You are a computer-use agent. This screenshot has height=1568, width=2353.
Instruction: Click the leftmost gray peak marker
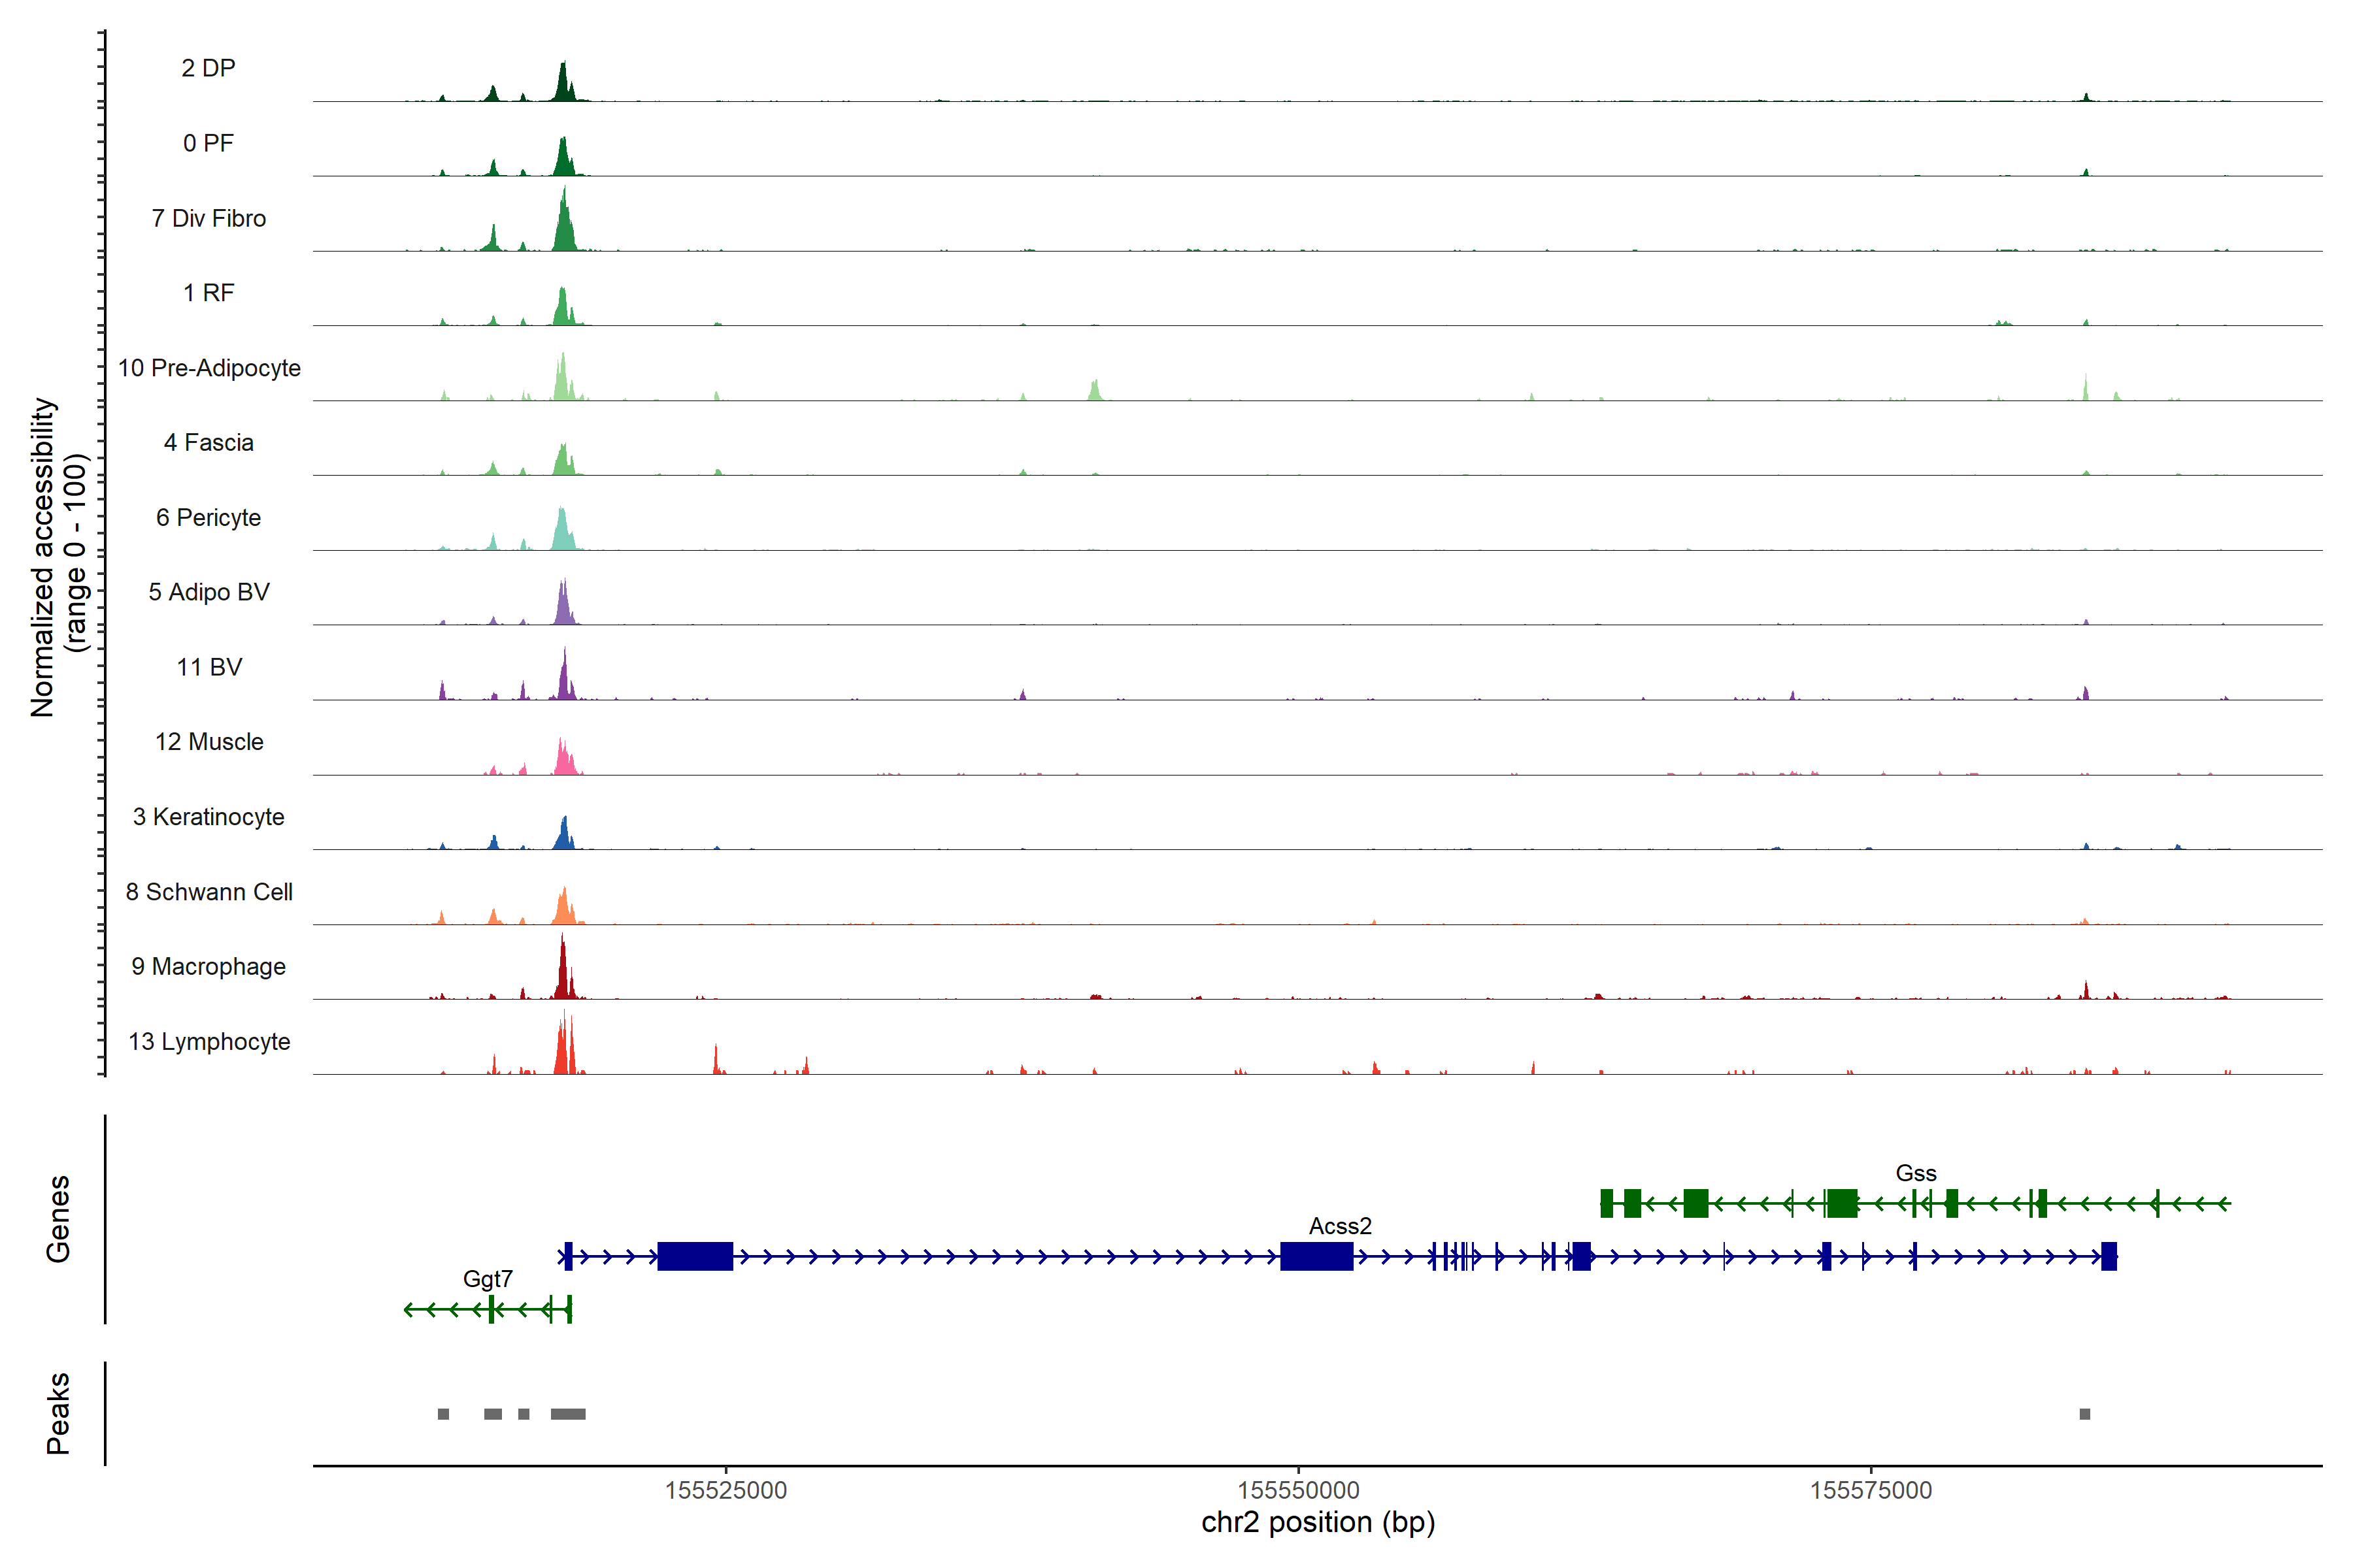443,1414
